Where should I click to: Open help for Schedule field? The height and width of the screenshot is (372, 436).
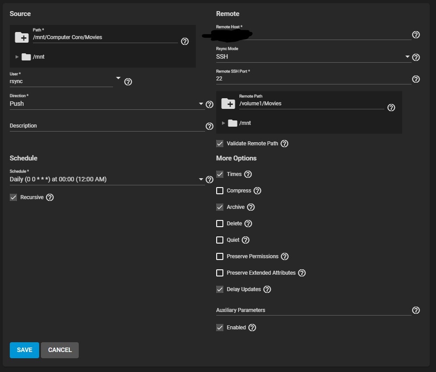210,180
